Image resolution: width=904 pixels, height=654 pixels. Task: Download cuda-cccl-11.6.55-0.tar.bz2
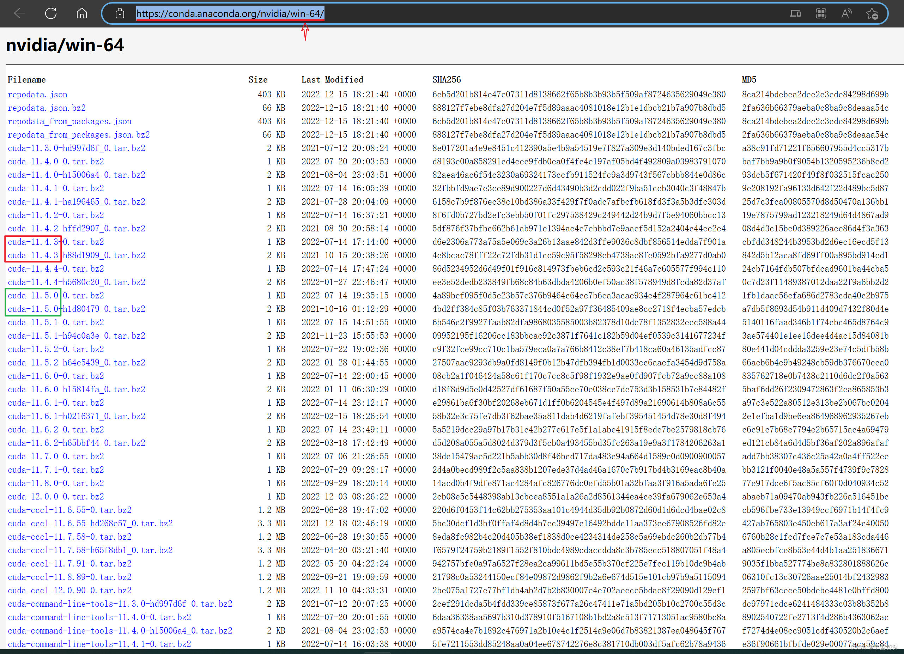pyautogui.click(x=70, y=510)
